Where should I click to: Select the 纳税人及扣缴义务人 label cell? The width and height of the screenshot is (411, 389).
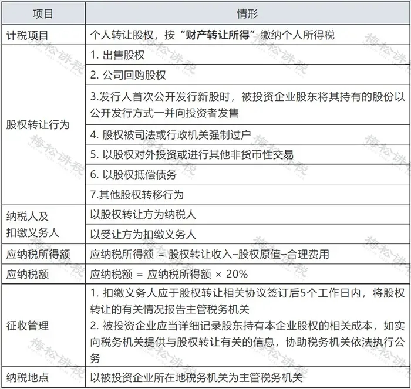click(x=43, y=224)
